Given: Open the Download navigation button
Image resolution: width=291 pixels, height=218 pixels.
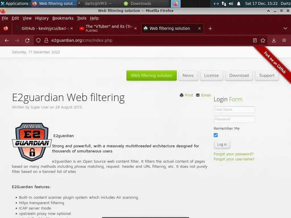Looking at the screenshot, I should point(239,76).
